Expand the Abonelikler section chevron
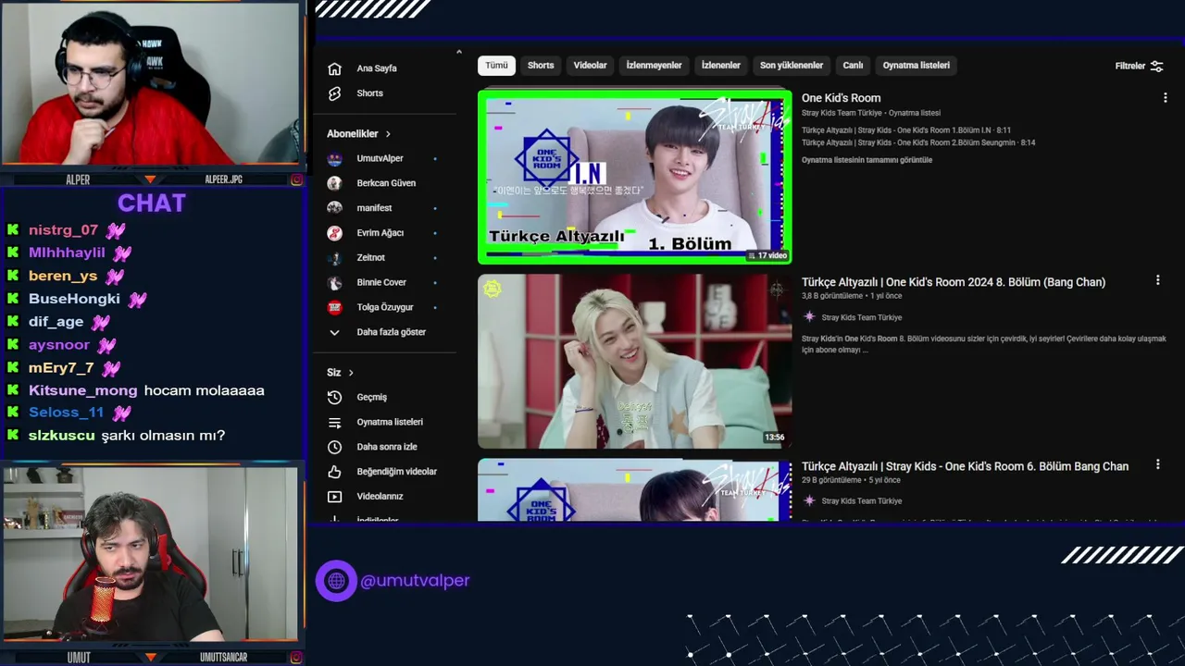Viewport: 1185px width, 666px height. 388,134
